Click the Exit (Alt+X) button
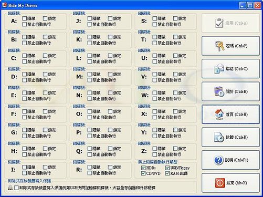Viewport: 263px width, 197px height. coord(230,183)
